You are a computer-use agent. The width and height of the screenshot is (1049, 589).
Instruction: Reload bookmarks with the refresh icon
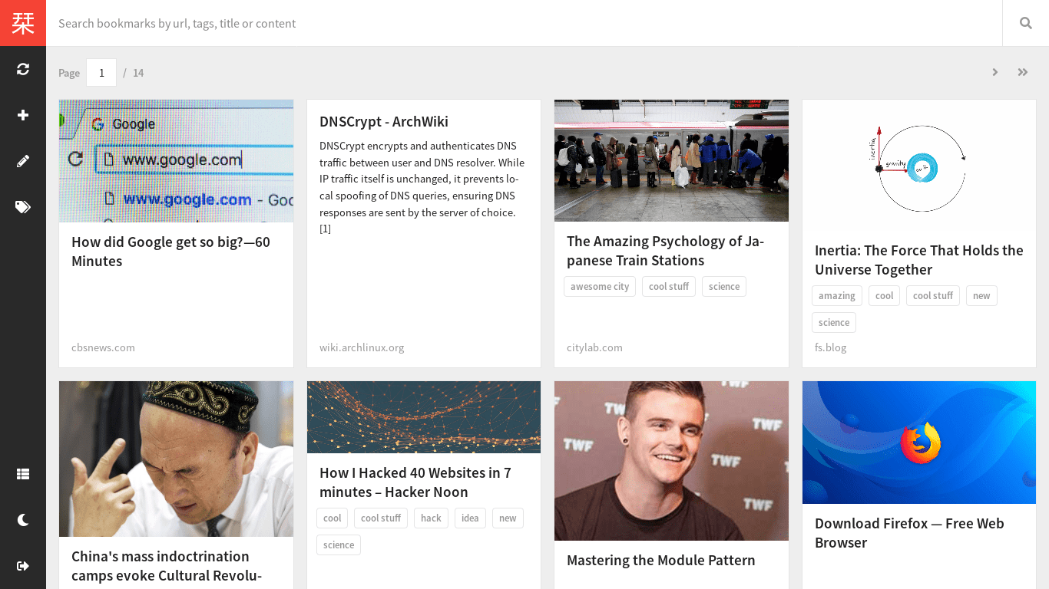(x=23, y=69)
